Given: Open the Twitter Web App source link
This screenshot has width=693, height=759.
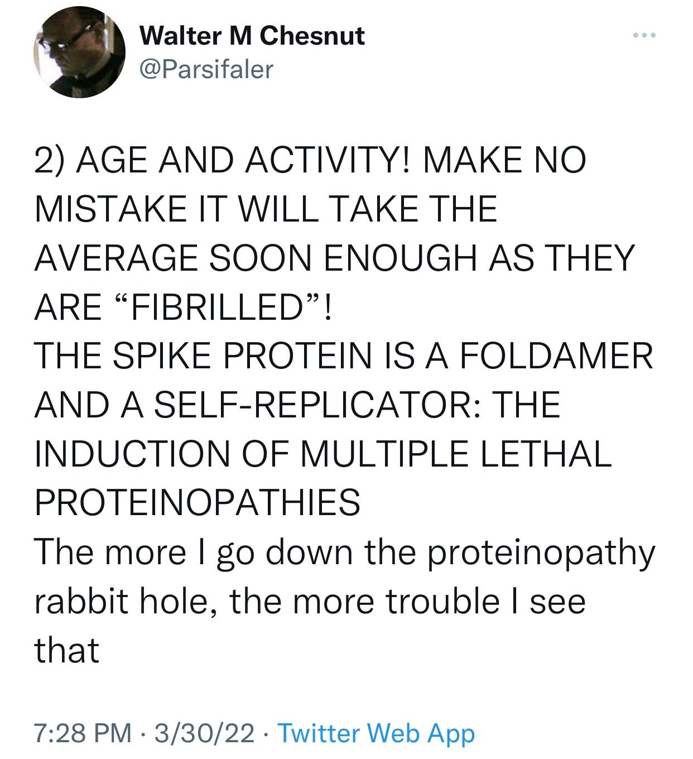Looking at the screenshot, I should click(x=376, y=733).
